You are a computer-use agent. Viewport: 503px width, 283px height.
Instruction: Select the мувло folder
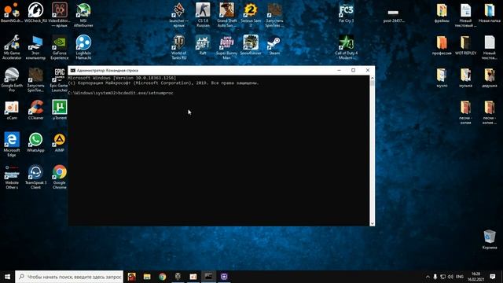[442, 77]
